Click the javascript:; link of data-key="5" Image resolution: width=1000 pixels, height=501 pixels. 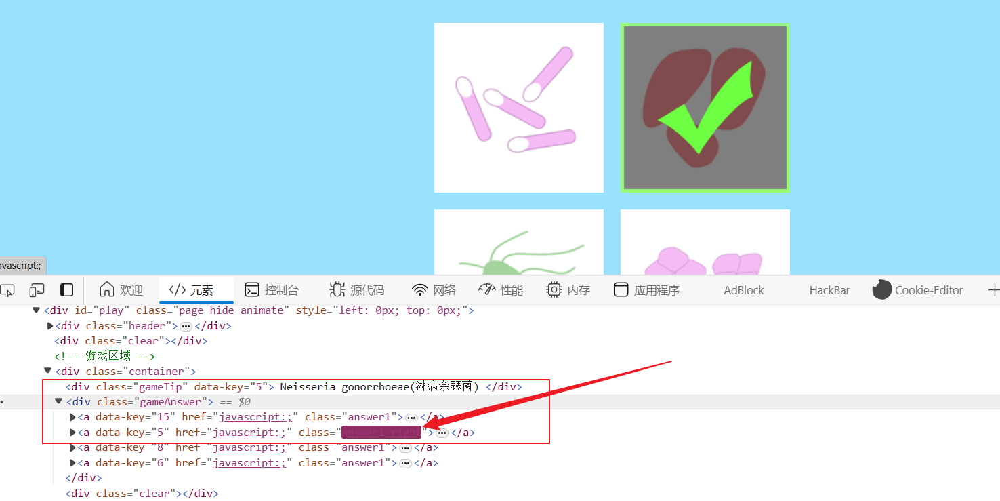(250, 433)
